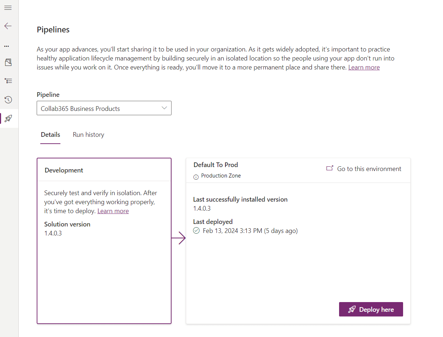Open the Objects icon in sidebar
The image size is (443, 337).
[x=8, y=63]
